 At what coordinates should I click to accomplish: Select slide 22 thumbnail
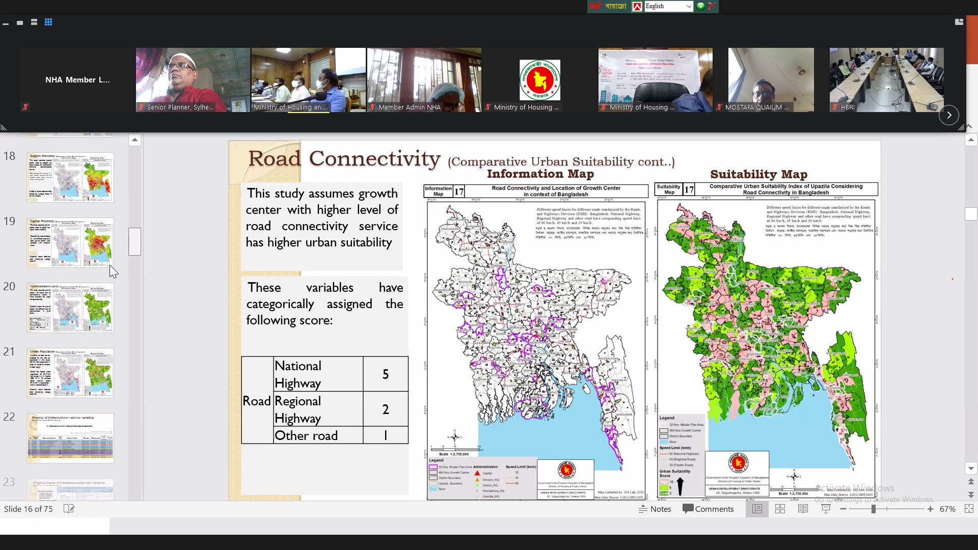tap(70, 438)
